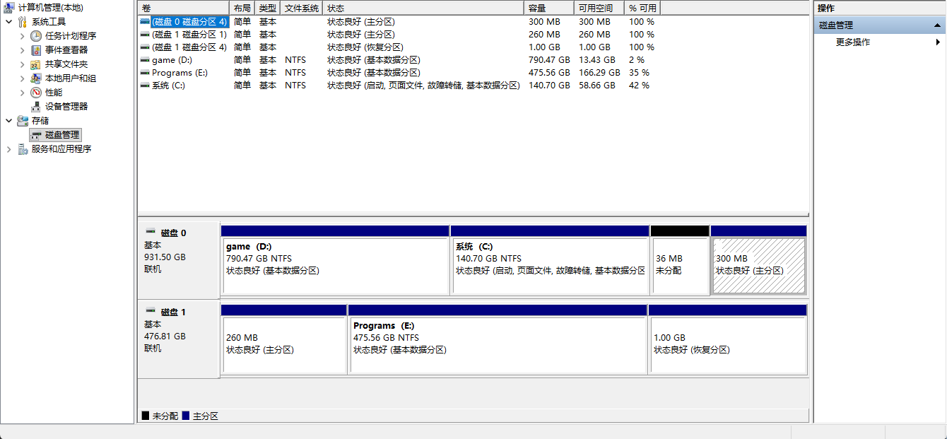Viewport: 947px width, 439px height.
Task: Select the 36 MB 未分配 block
Action: click(680, 260)
